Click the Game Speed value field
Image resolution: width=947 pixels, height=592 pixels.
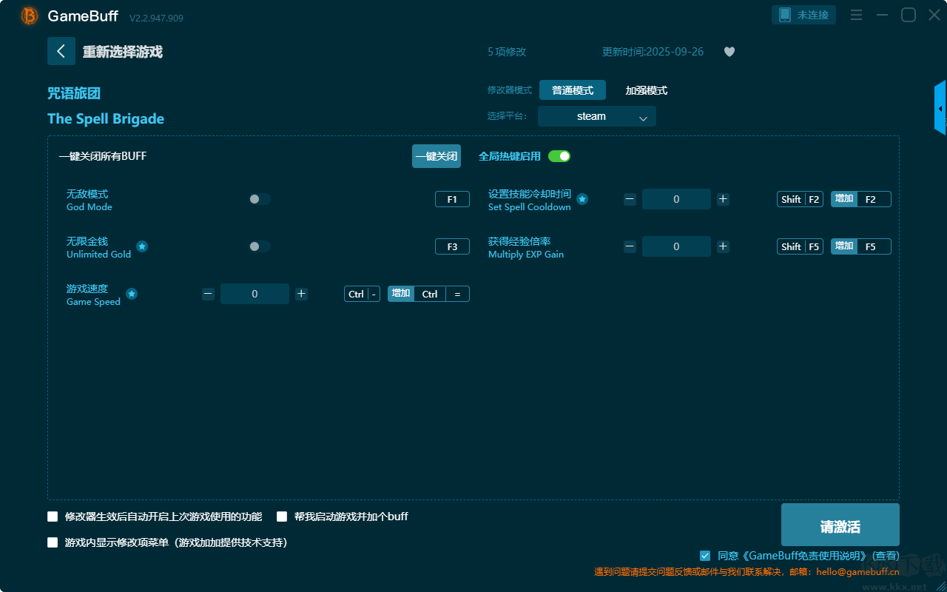[255, 294]
